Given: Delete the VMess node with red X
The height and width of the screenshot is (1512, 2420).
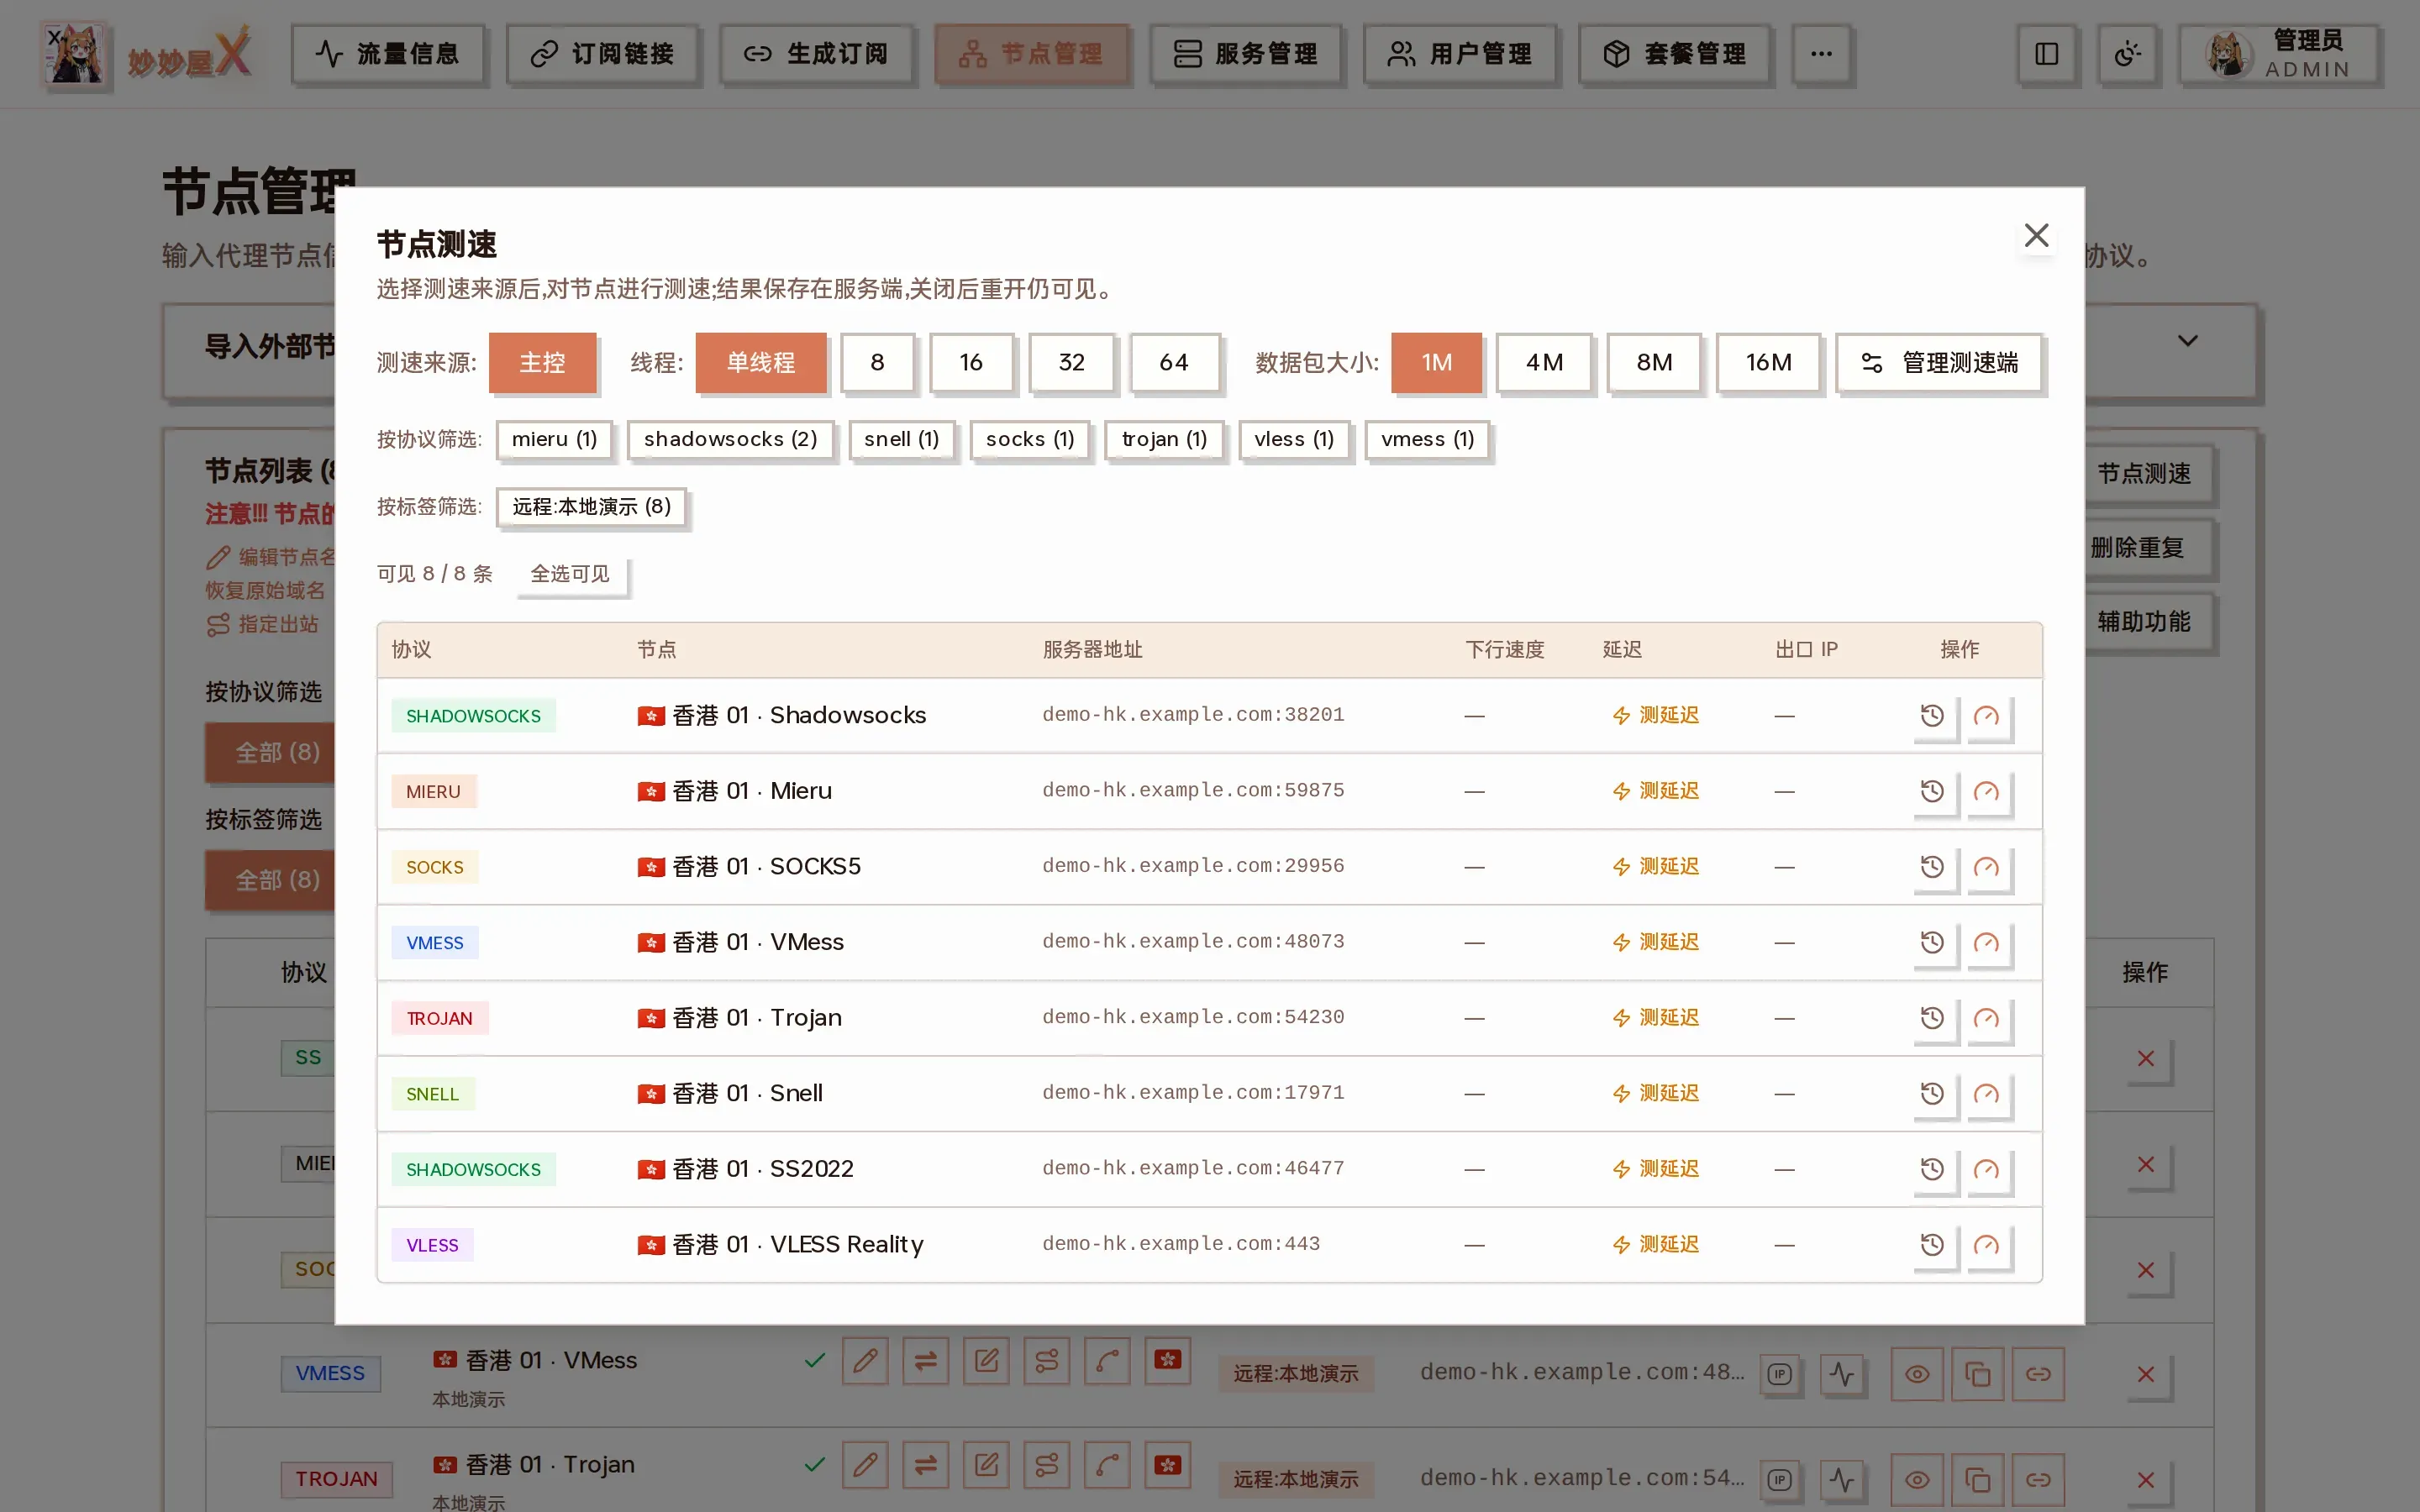Looking at the screenshot, I should click(2145, 1374).
